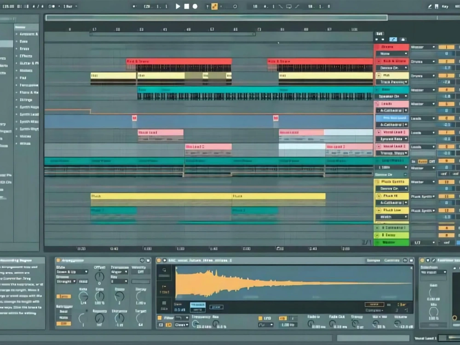This screenshot has width=460, height=345.
Task: Select the first pink Vocal Lead clip
Action: pyautogui.click(x=161, y=132)
